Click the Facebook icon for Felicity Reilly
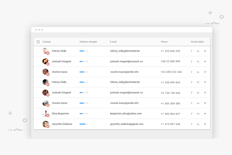 point(192,51)
